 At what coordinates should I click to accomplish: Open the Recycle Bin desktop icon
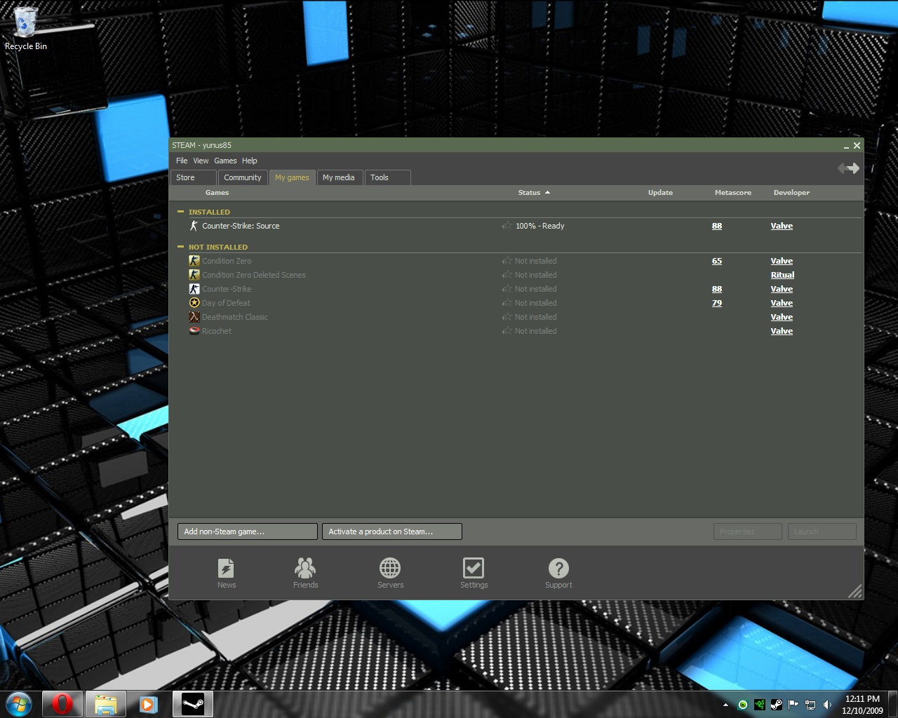click(26, 29)
